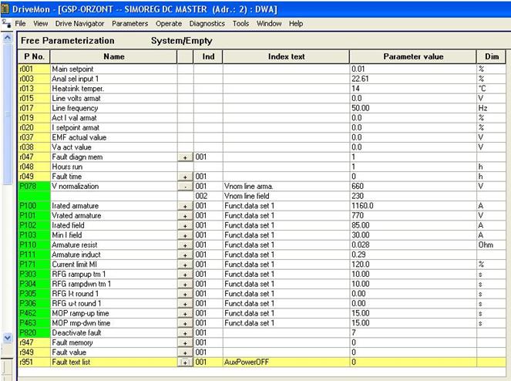Click the 230 value of Vnom line field
This screenshot has height=381, width=511.
point(413,196)
